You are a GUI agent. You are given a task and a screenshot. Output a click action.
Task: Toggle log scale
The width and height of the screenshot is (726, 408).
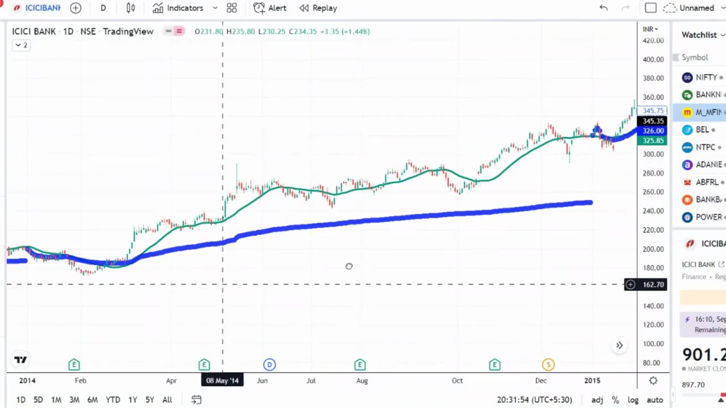[x=633, y=399]
